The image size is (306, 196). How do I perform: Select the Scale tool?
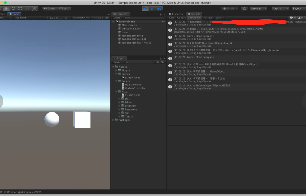click(20, 8)
